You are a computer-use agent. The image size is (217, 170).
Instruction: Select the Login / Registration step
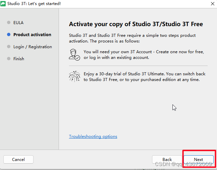tap(32, 47)
